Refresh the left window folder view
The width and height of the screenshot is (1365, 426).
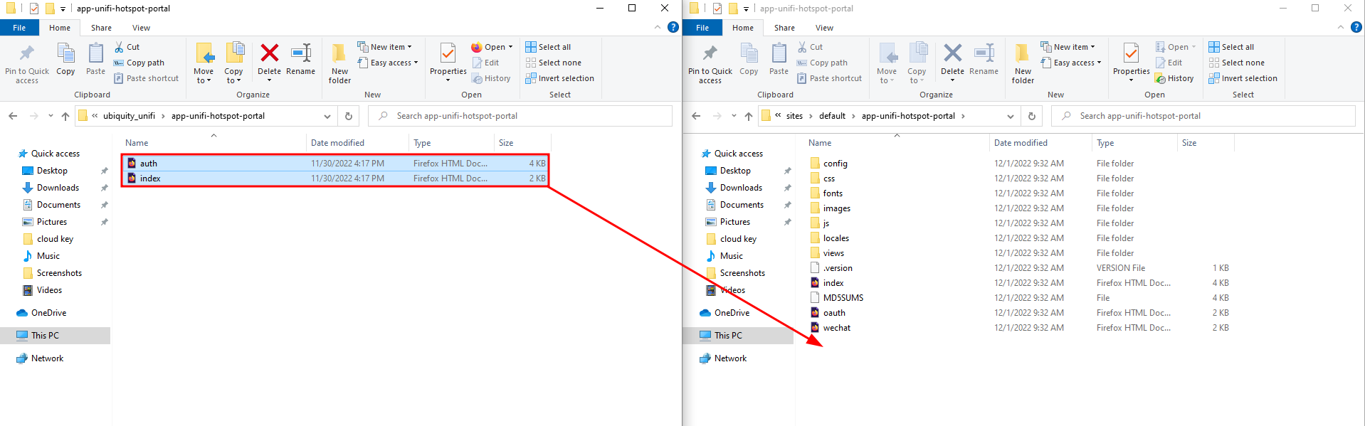pyautogui.click(x=349, y=116)
